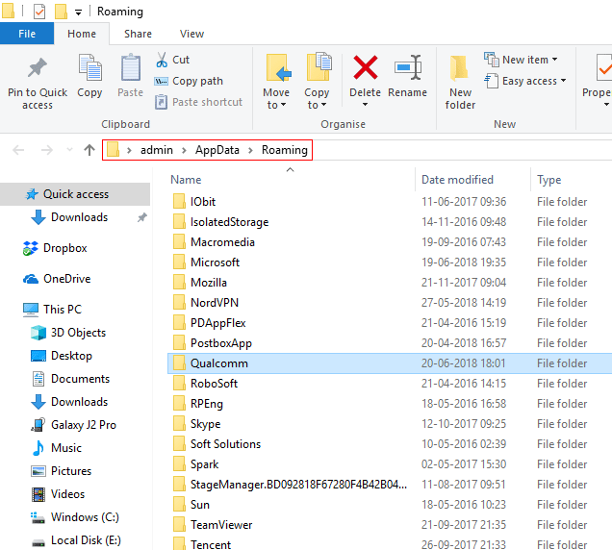Click 3D Objects cube icon
This screenshot has height=550, width=612.
[x=38, y=333]
